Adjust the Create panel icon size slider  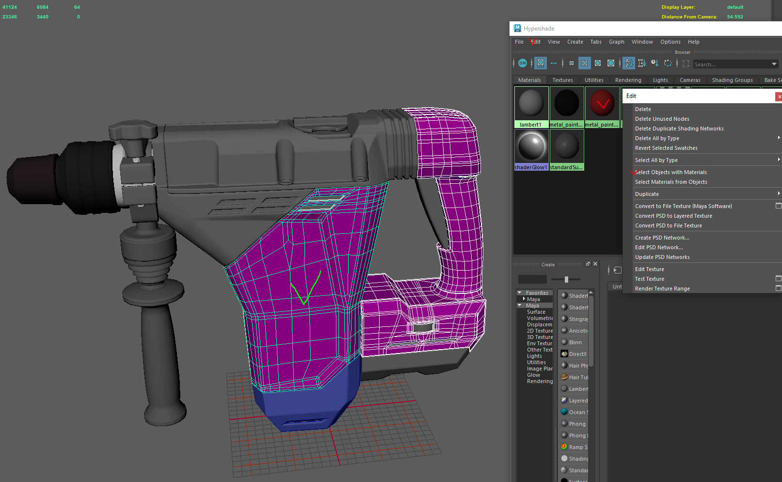coord(566,279)
